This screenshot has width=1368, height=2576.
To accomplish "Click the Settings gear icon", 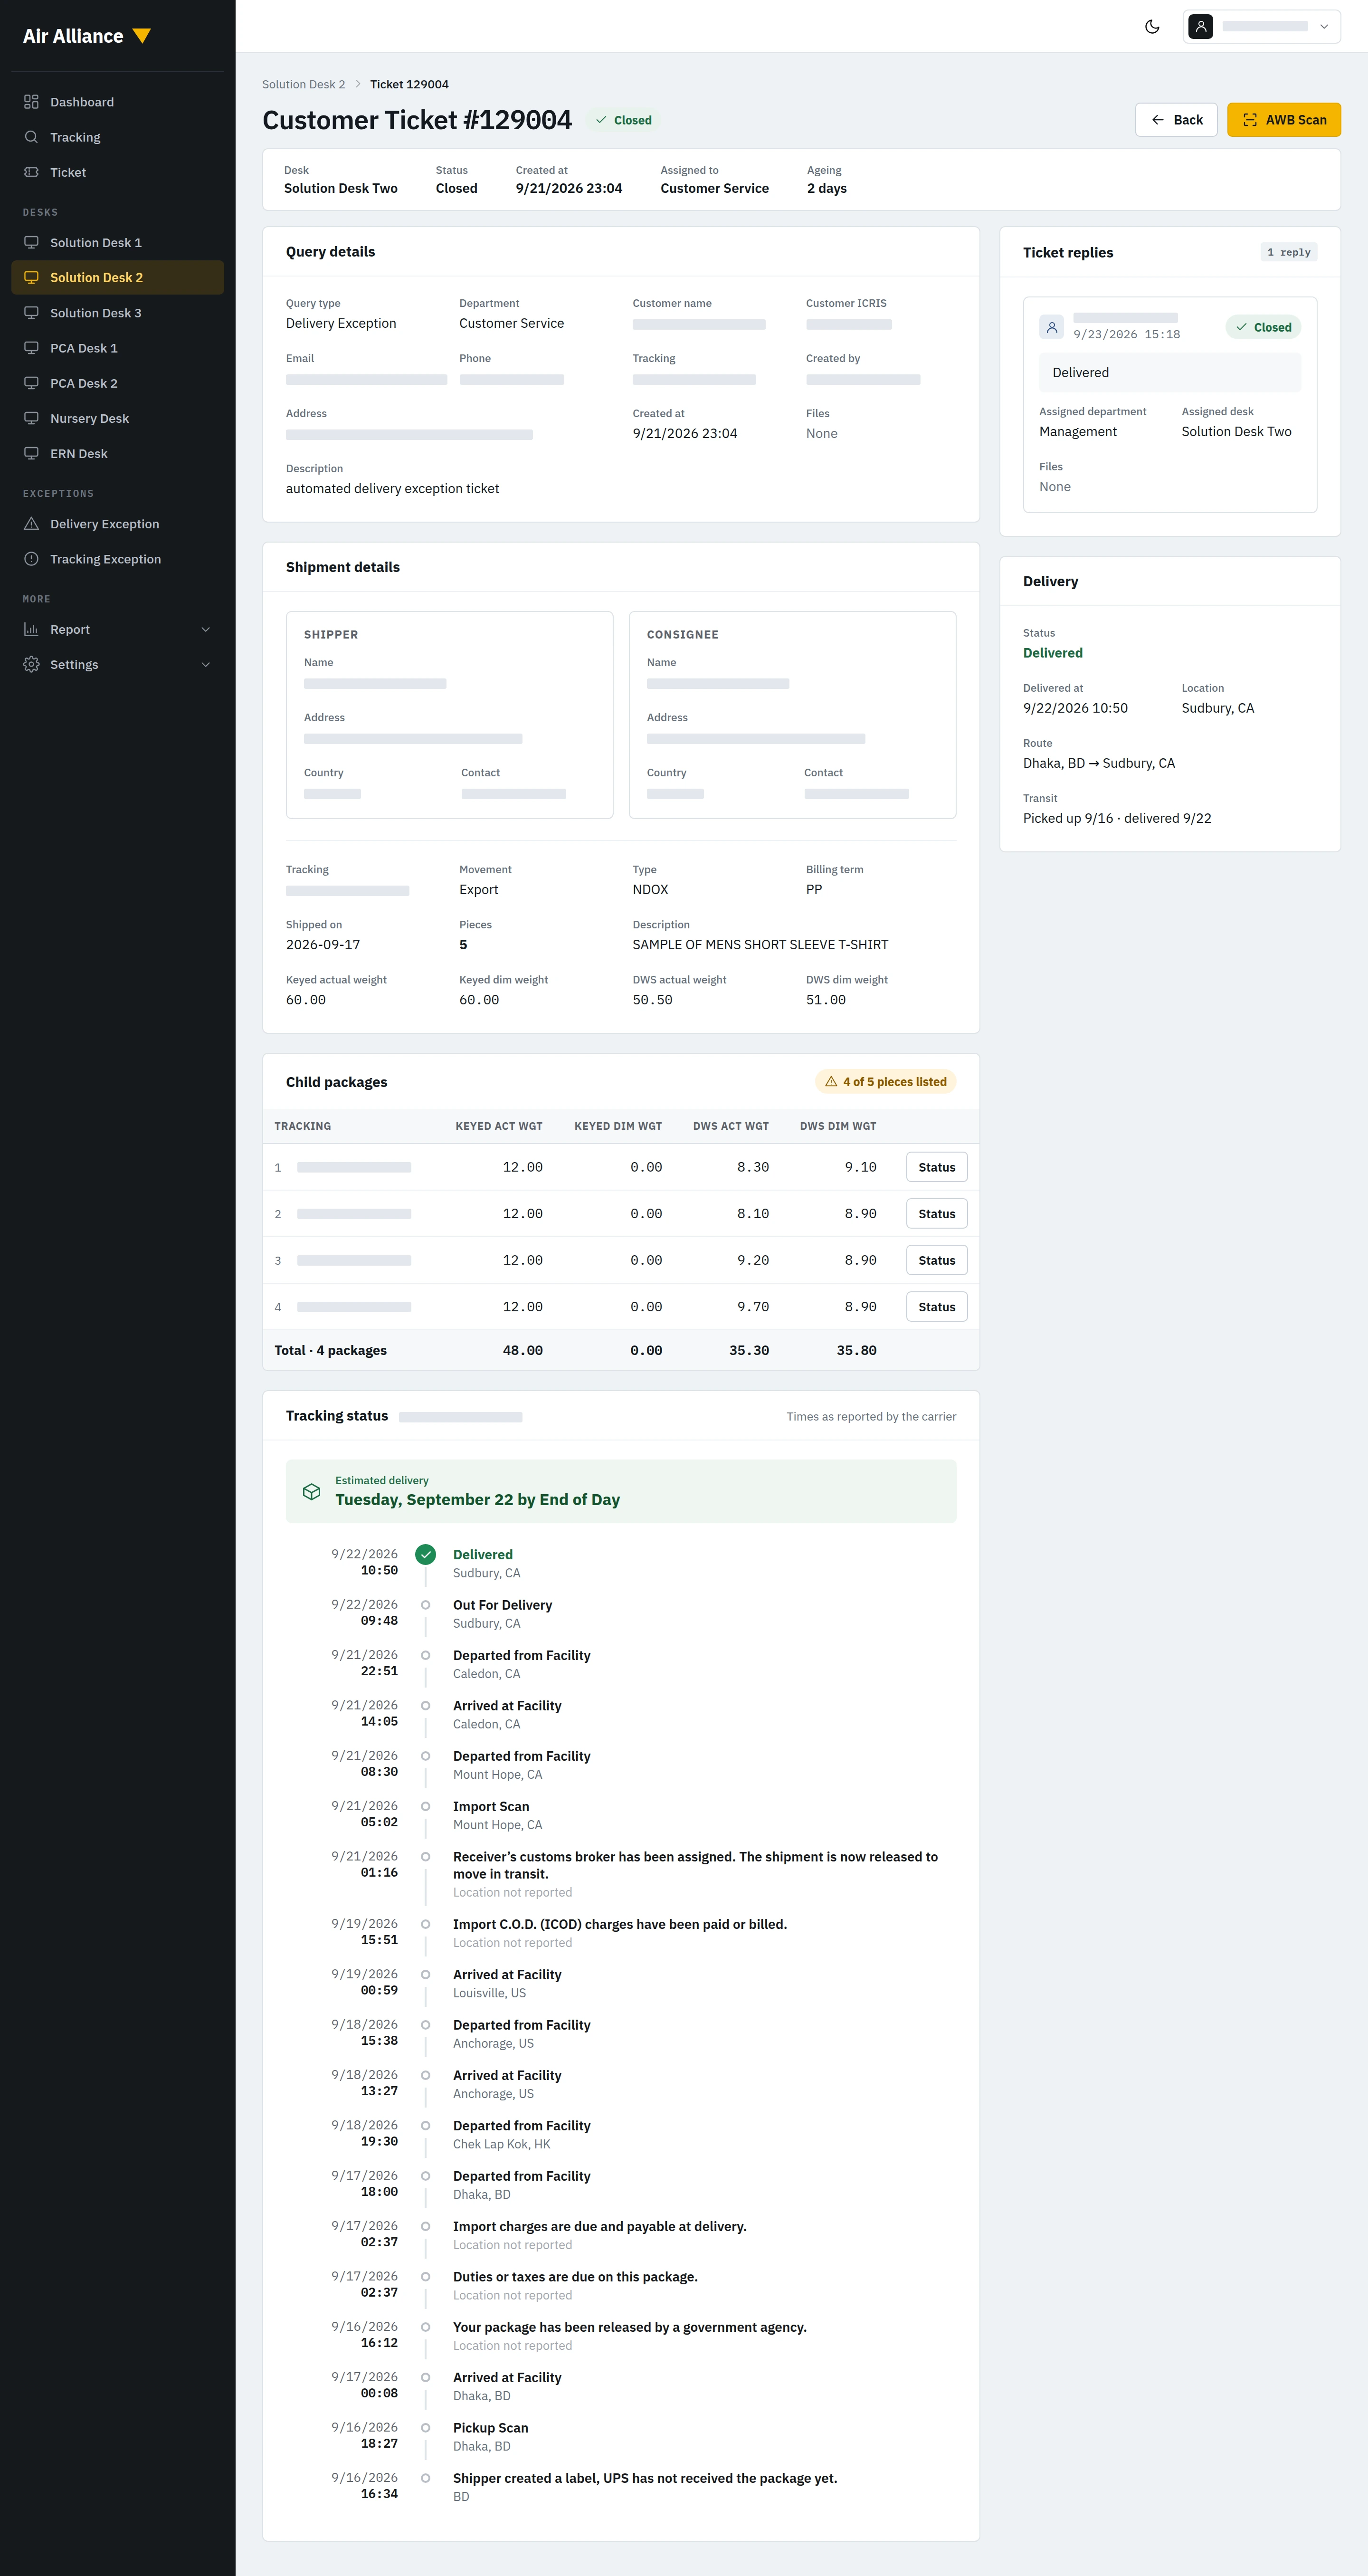I will tap(31, 664).
